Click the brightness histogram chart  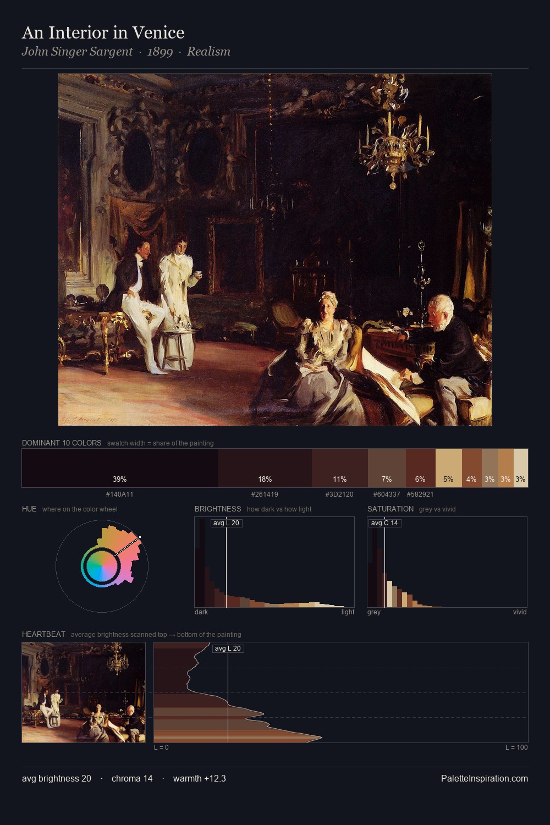click(x=274, y=562)
